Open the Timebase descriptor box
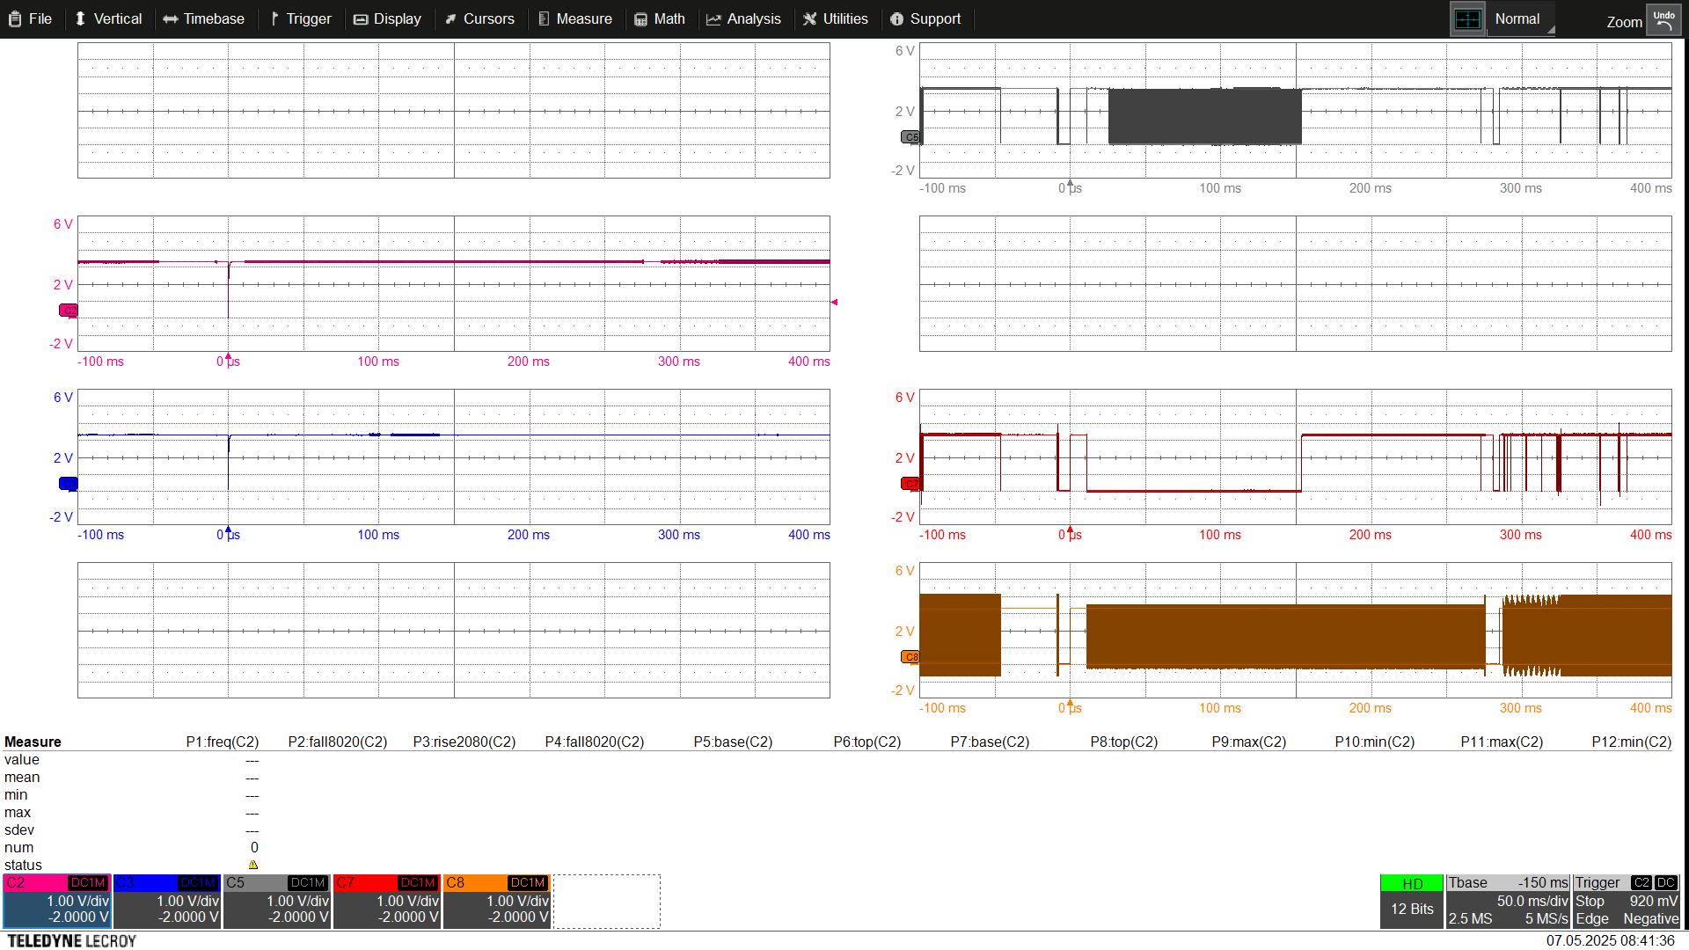The height and width of the screenshot is (950, 1689). click(x=1508, y=902)
